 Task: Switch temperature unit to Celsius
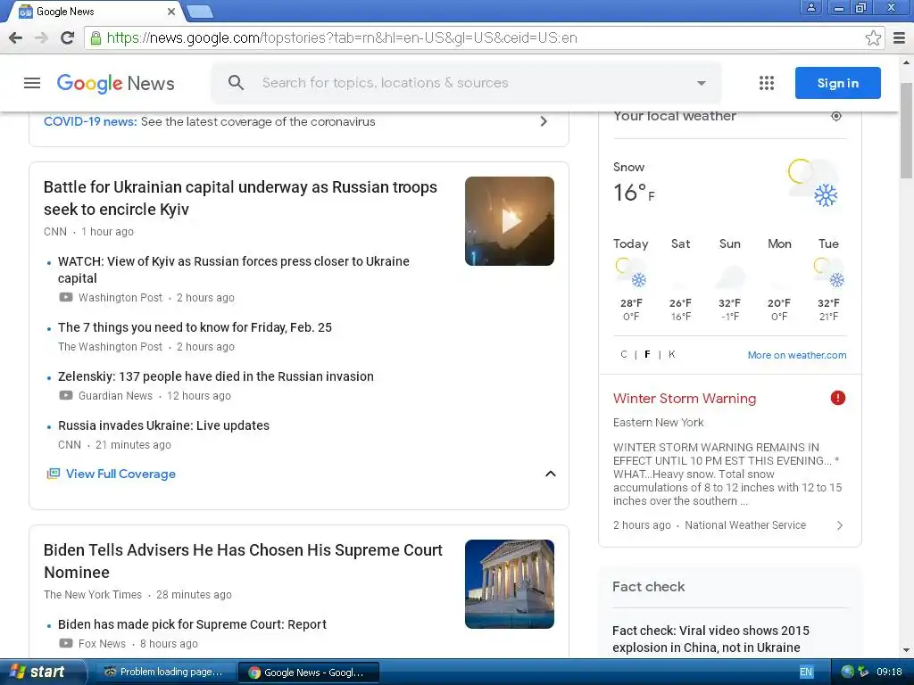point(624,354)
